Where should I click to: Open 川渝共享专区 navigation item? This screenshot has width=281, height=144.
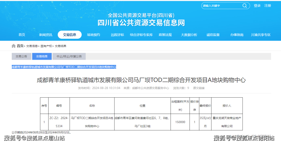coord(261,35)
